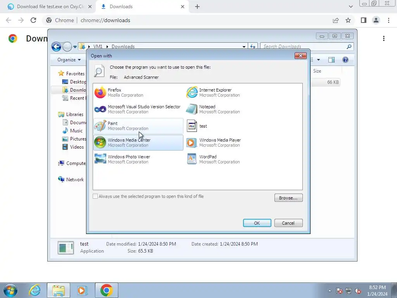Close the Download file test.exe tab

click(90, 7)
